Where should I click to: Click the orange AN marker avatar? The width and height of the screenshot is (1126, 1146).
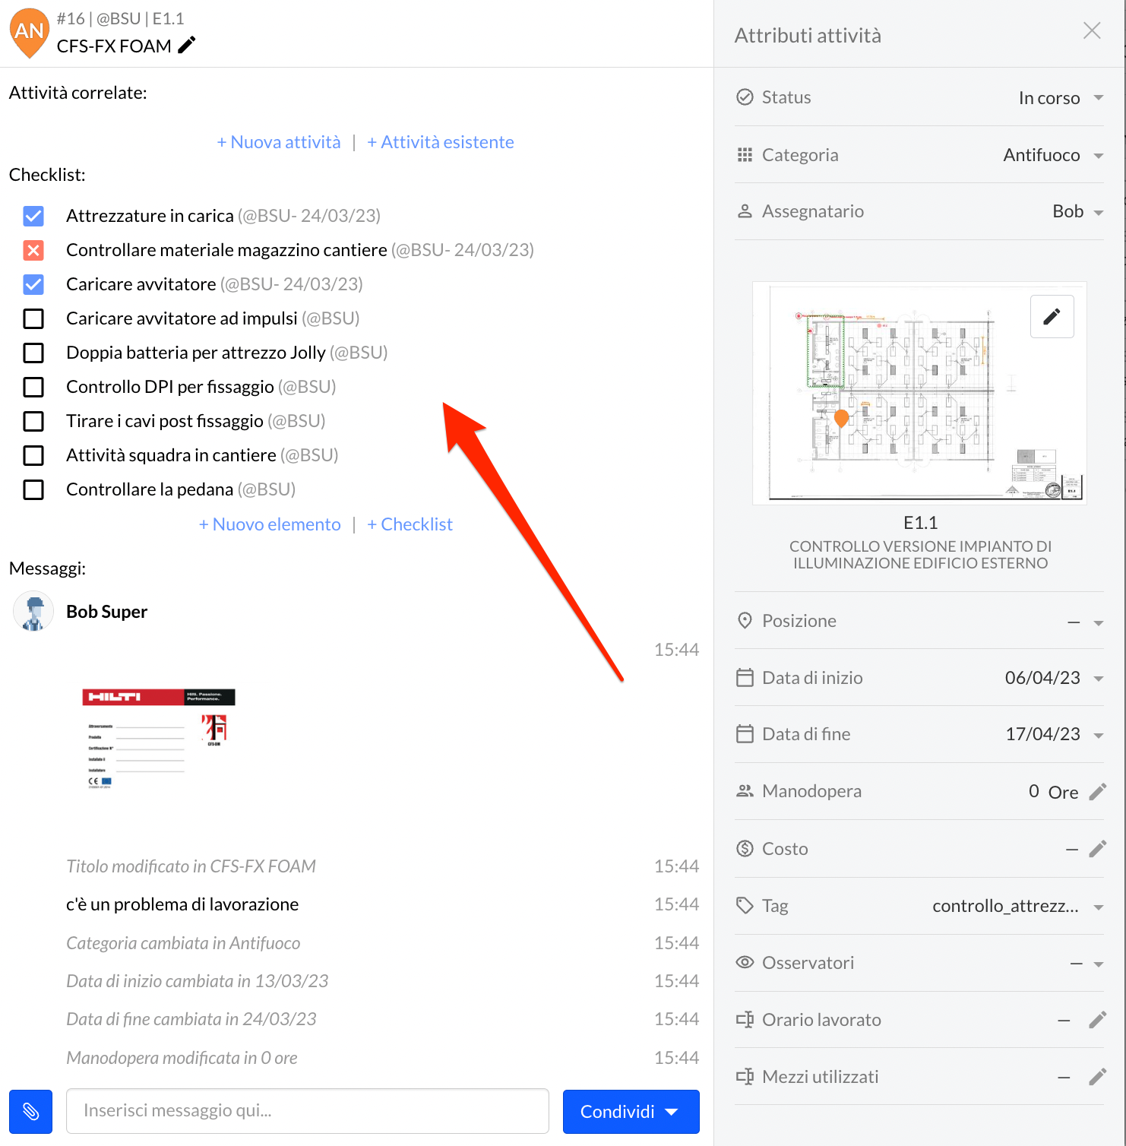30,32
